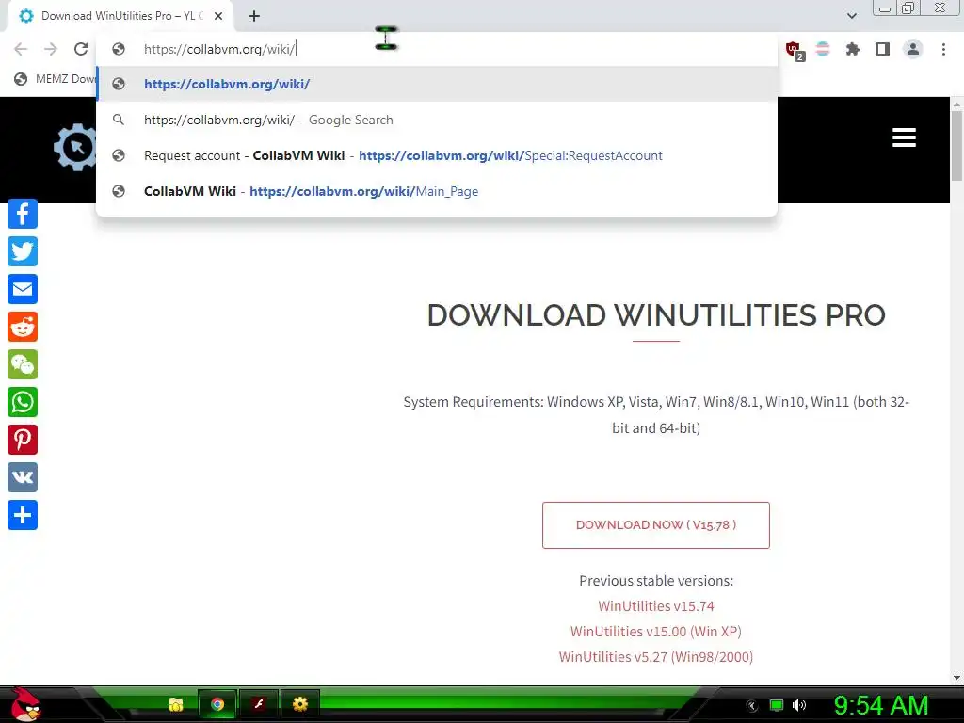Screen dimensions: 964x723
Task: Share the page on VK
Action: pos(23,477)
